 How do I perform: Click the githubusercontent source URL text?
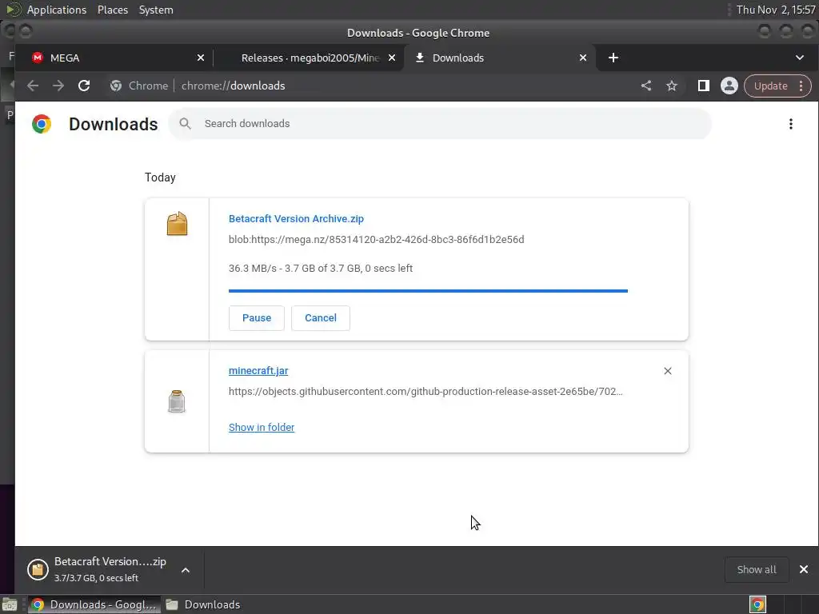[425, 392]
